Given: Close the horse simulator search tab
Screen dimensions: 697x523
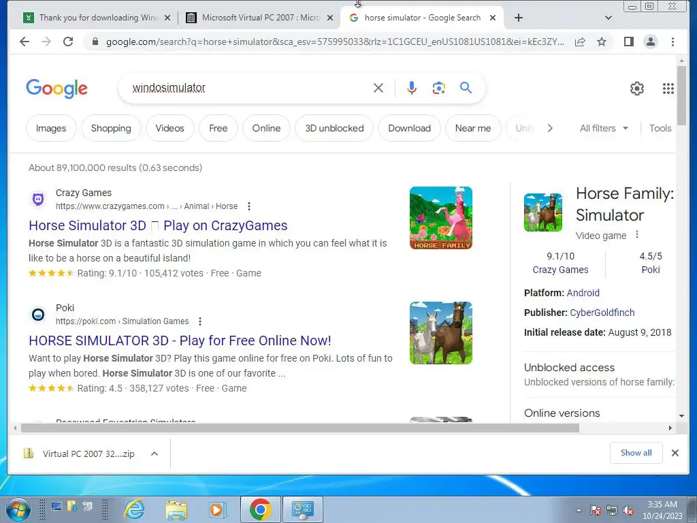Looking at the screenshot, I should (x=493, y=18).
